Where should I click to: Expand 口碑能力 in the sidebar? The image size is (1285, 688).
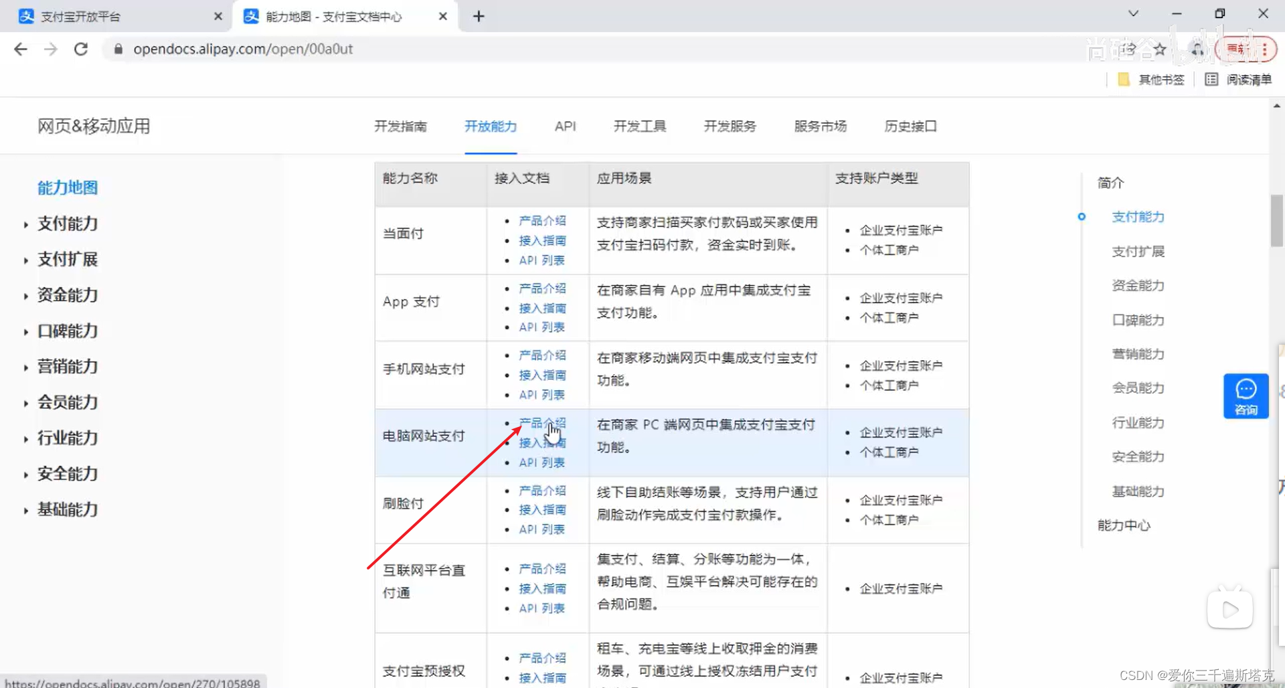(x=68, y=331)
